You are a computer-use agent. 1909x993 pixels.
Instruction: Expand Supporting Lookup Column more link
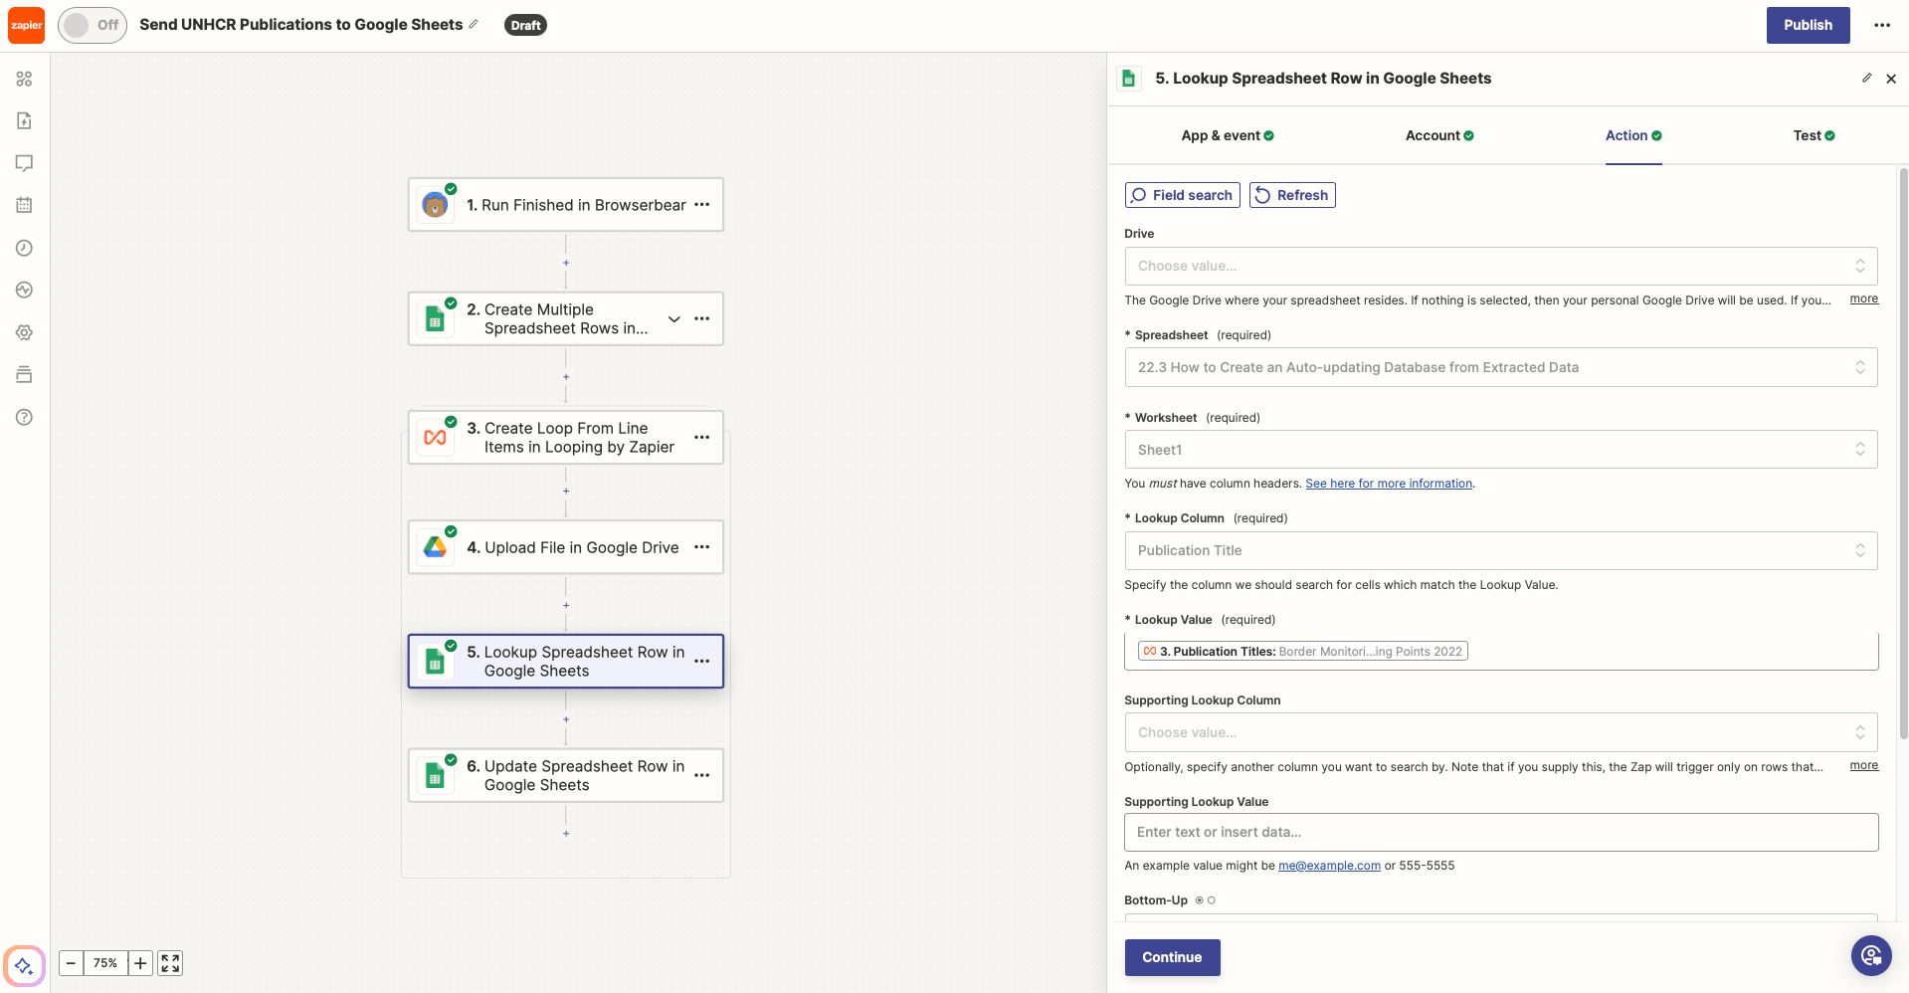pyautogui.click(x=1864, y=765)
